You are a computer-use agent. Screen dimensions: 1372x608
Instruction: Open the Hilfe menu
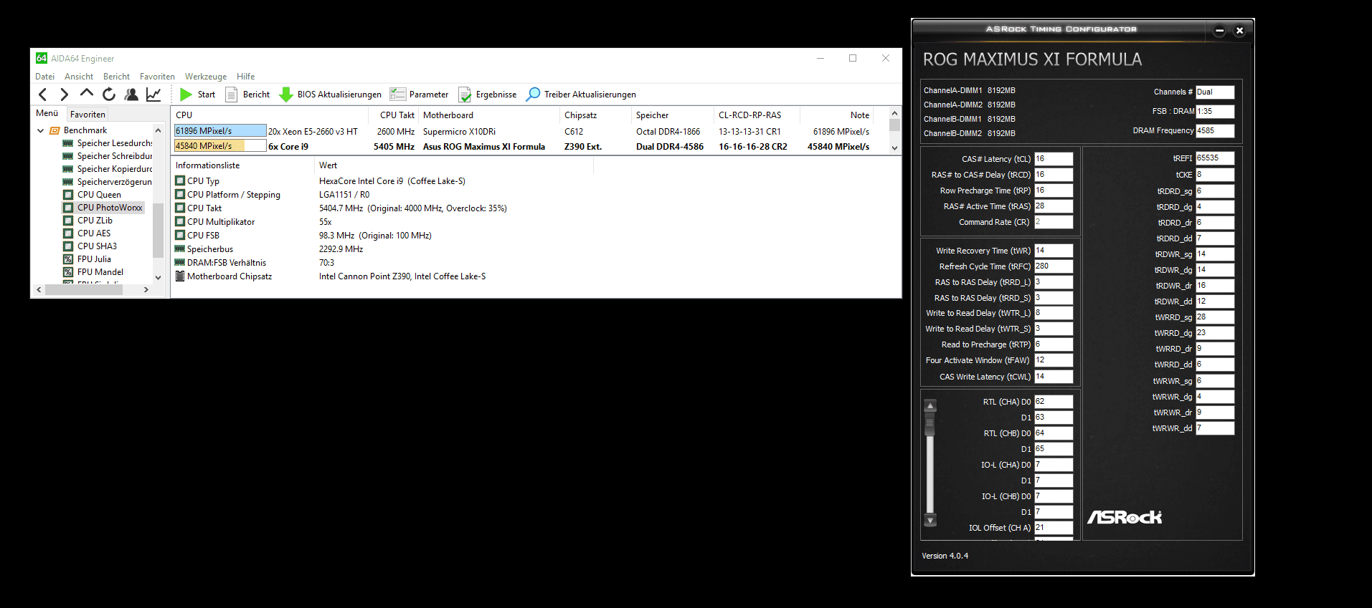(x=246, y=77)
